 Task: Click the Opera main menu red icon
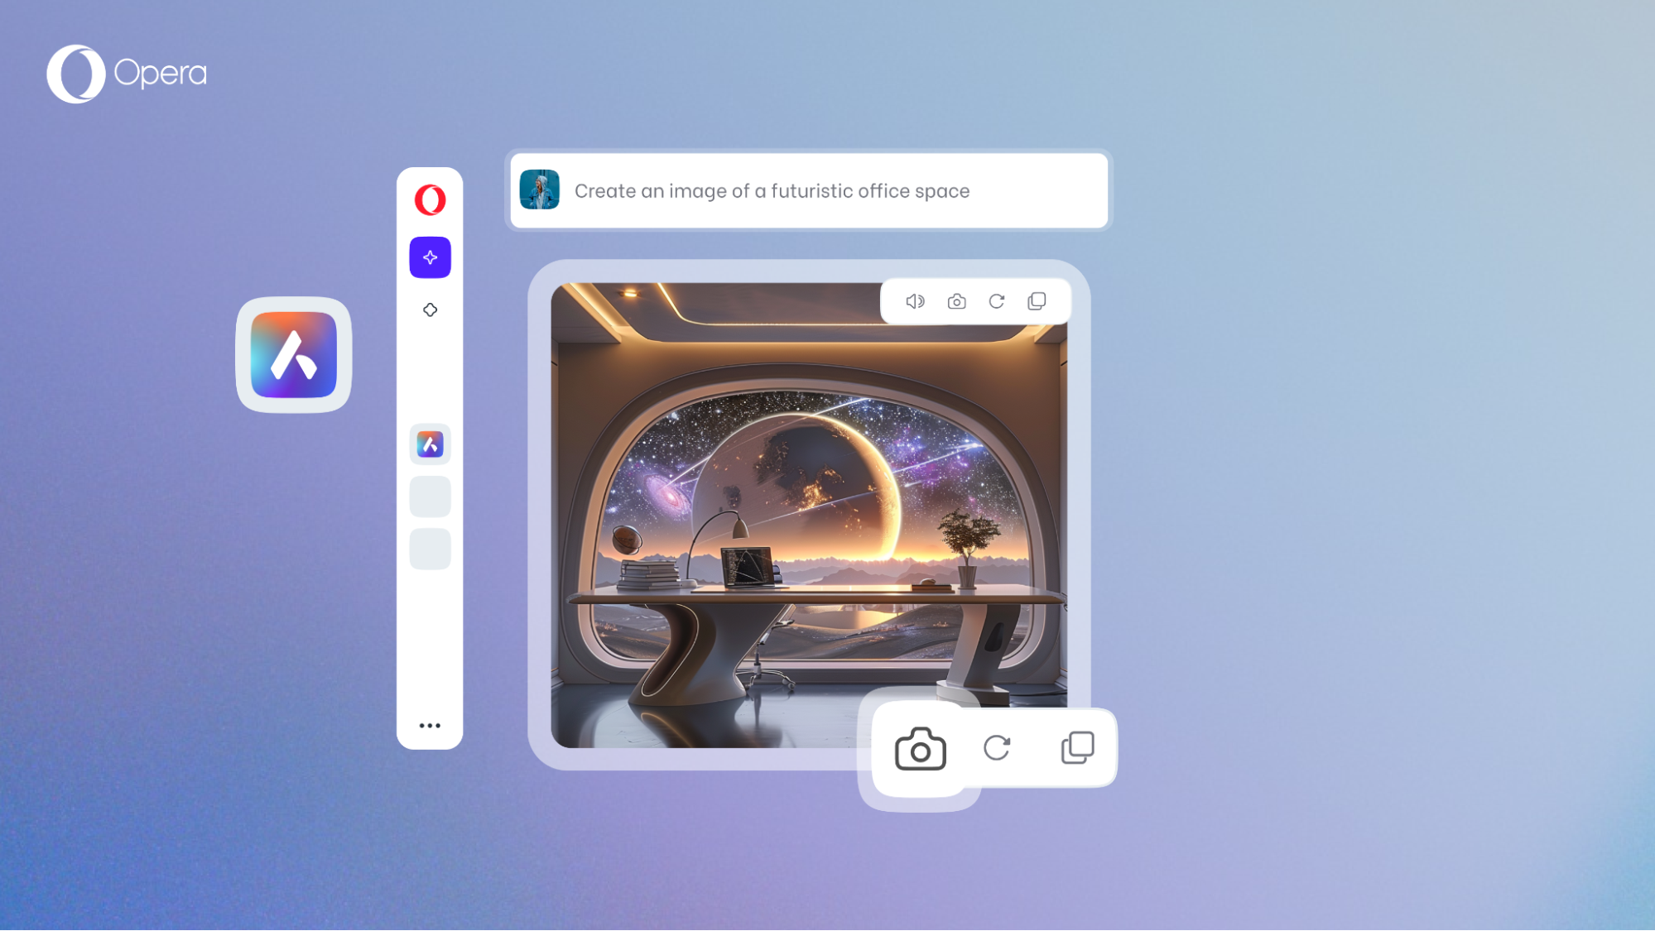430,200
